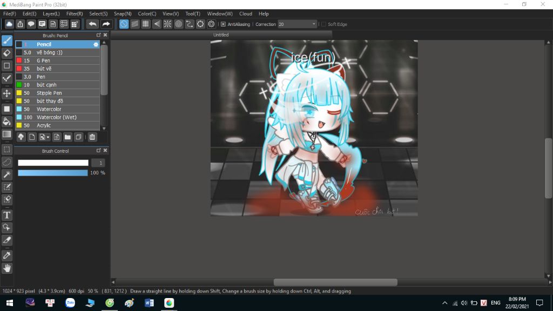Select the Select Pen tool
This screenshot has width=553, height=311.
pyautogui.click(x=6, y=187)
